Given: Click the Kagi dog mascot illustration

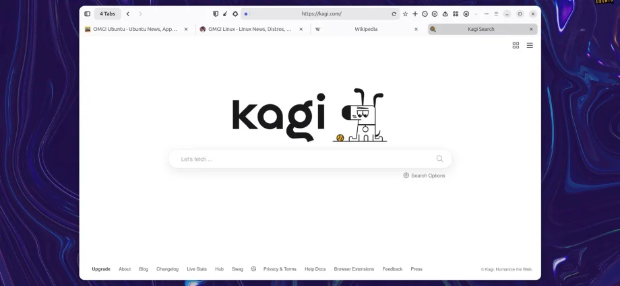Looking at the screenshot, I should [360, 115].
